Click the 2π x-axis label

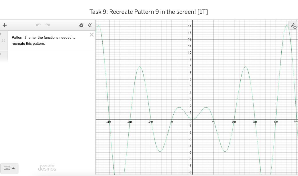coord(234,122)
